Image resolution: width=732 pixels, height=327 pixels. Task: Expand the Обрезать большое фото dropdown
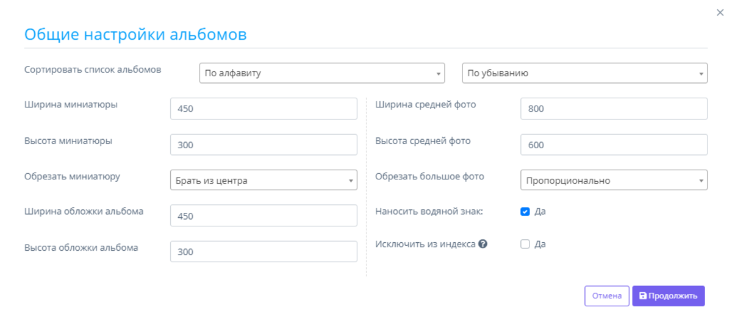pos(614,181)
